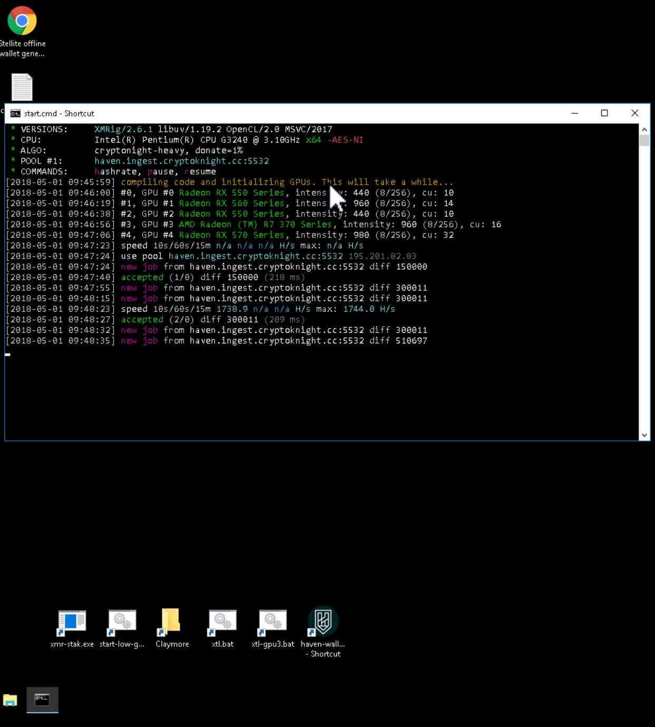Click the cmd icon in the start.cmd title bar
The width and height of the screenshot is (655, 727).
(x=15, y=113)
